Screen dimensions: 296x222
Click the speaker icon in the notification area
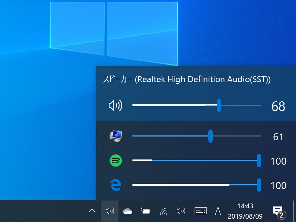(181, 211)
